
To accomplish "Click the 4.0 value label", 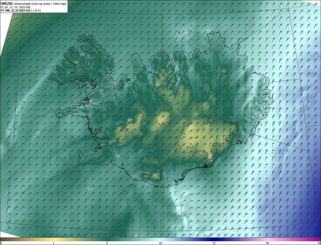I will click(x=76, y=62).
